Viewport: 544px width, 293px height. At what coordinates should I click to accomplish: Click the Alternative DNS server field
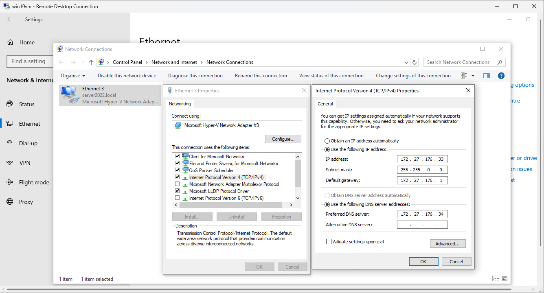click(x=422, y=225)
